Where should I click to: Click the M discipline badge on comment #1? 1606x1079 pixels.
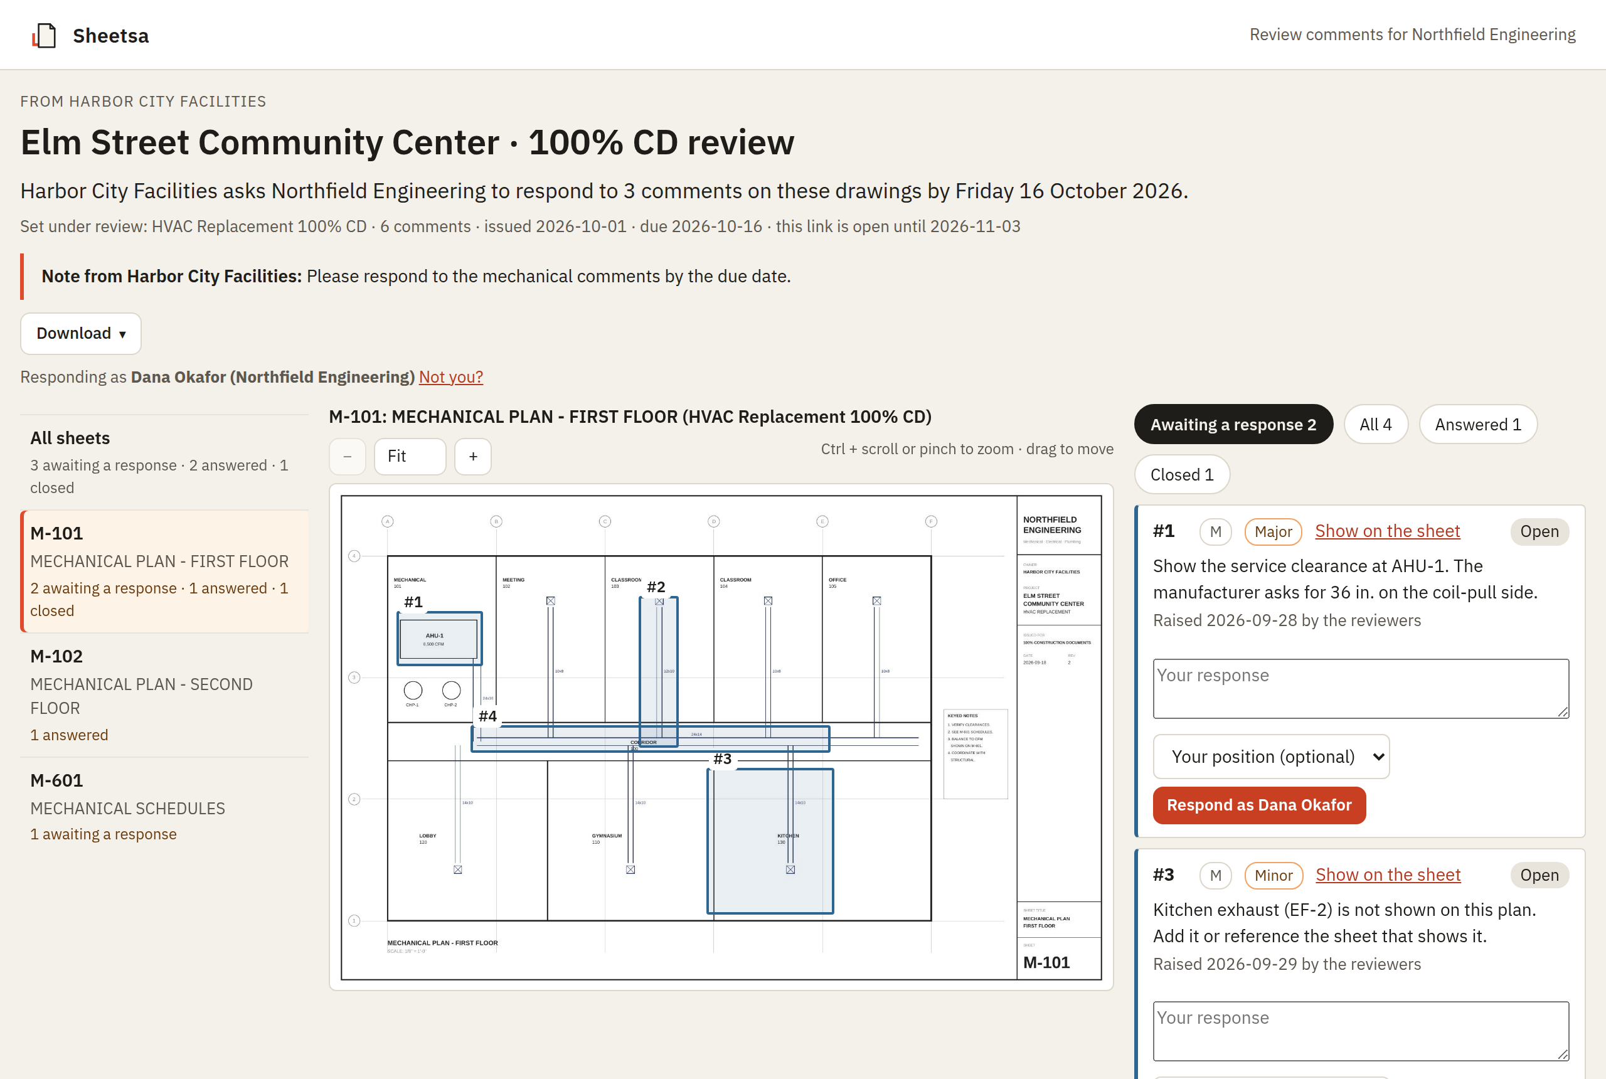tap(1215, 532)
